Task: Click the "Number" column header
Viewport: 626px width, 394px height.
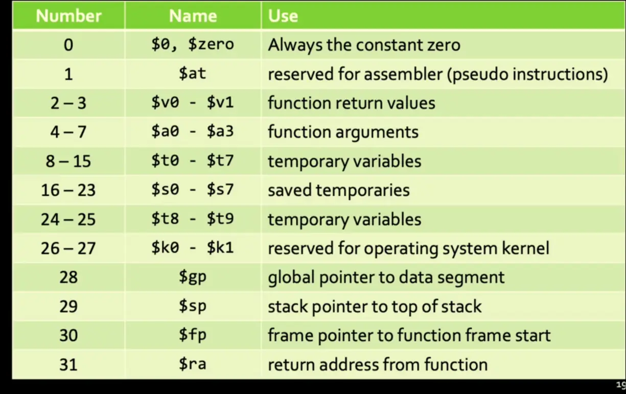Action: [x=68, y=16]
